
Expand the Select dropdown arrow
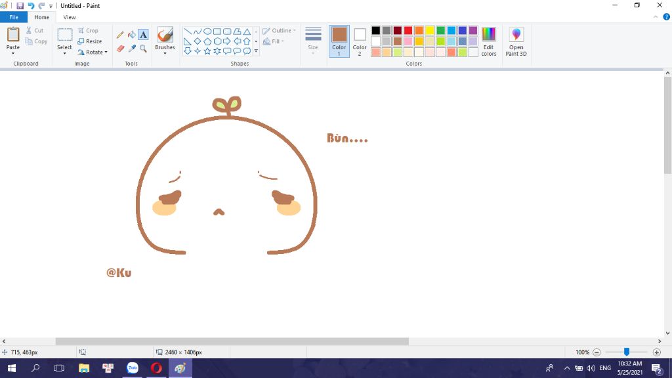[64, 53]
